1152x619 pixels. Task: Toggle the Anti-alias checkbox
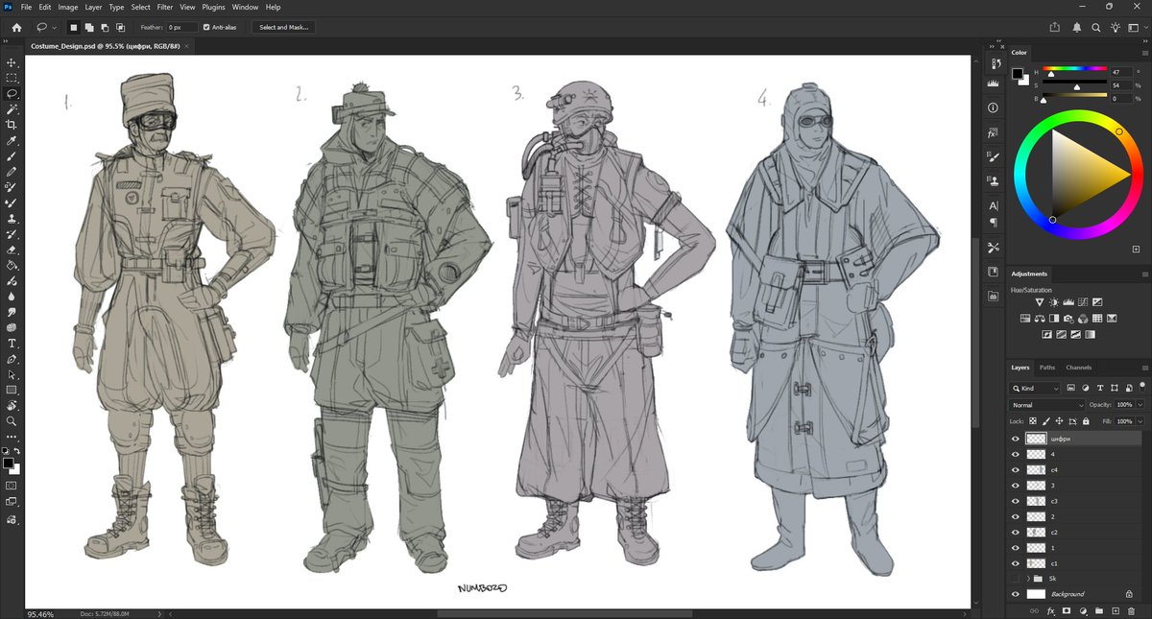[206, 27]
